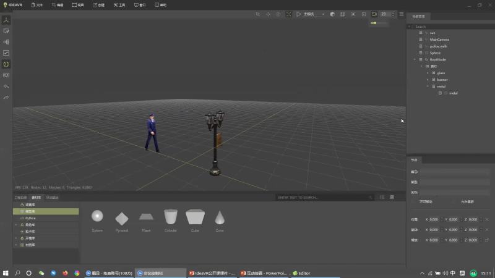This screenshot has width=495, height=278.
Task: Switch asset panel to list view
Action: [382, 197]
